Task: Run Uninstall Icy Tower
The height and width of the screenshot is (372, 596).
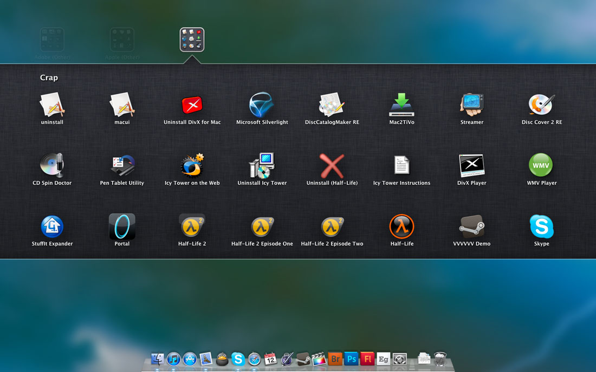Action: click(x=262, y=165)
